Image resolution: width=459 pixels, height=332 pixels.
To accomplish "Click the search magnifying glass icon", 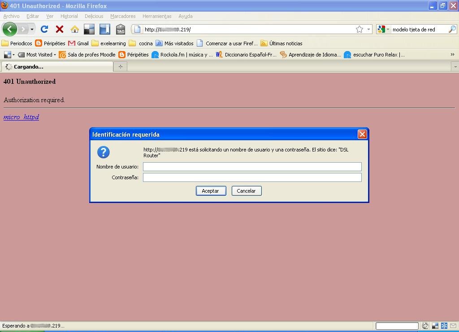I will click(x=452, y=29).
